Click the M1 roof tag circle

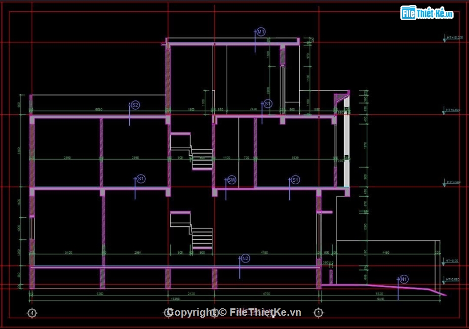point(261,32)
